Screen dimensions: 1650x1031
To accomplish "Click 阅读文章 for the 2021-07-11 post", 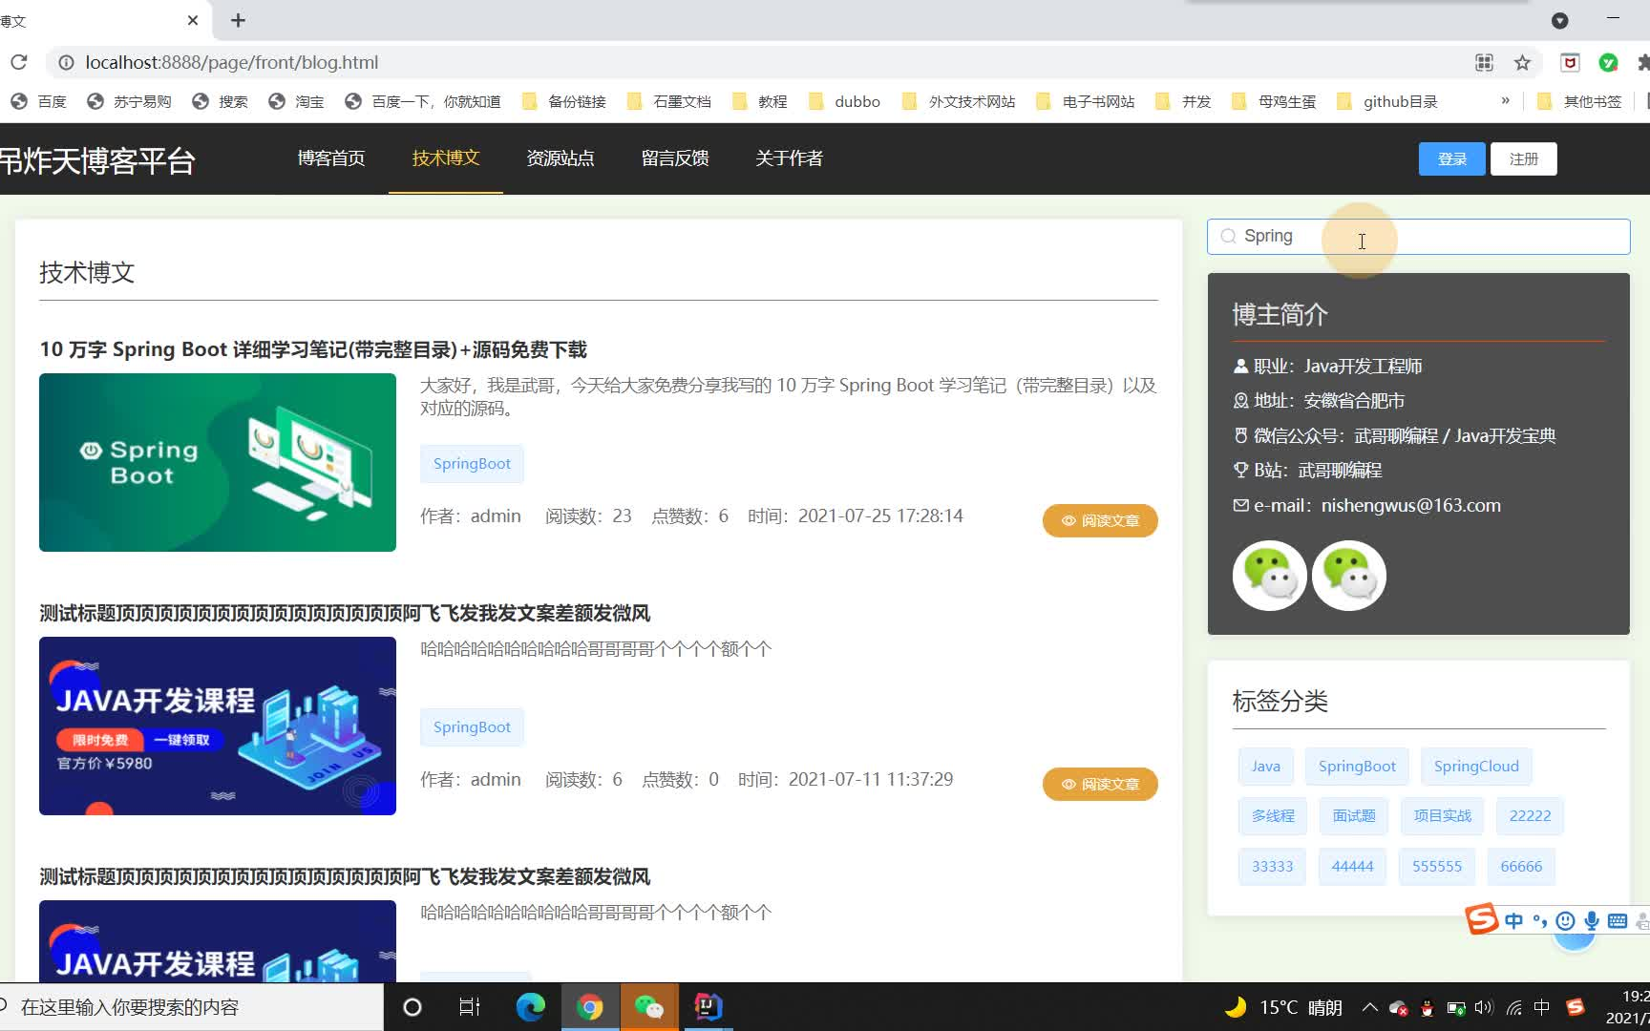I will pos(1100,784).
